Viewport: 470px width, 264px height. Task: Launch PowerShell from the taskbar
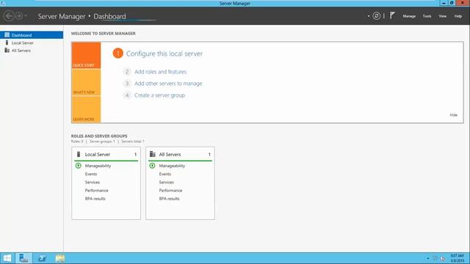(42, 258)
